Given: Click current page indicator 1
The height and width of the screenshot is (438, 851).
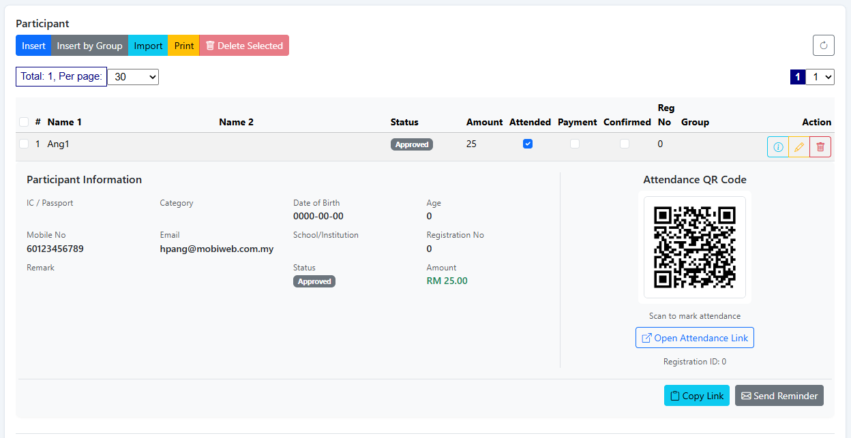Looking at the screenshot, I should 798,77.
